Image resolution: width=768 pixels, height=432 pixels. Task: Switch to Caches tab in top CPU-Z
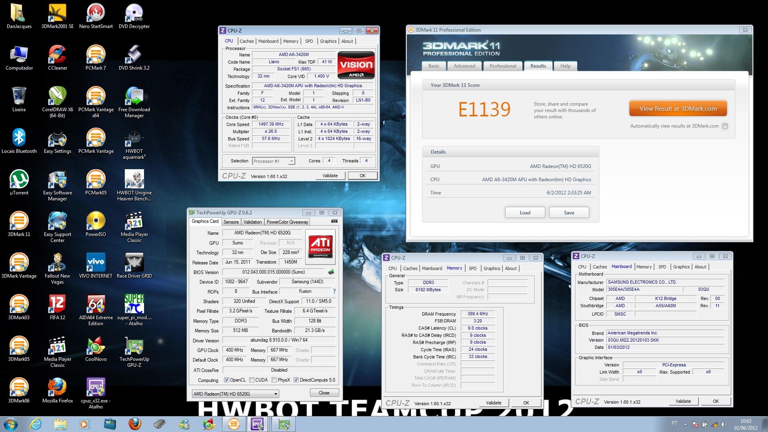[246, 41]
